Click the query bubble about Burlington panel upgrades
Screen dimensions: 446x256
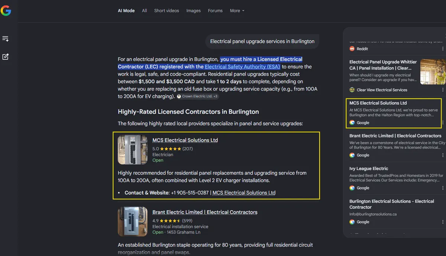coord(262,41)
